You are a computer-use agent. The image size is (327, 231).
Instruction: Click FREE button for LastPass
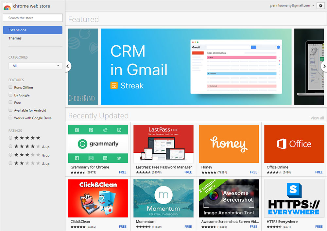(188, 172)
